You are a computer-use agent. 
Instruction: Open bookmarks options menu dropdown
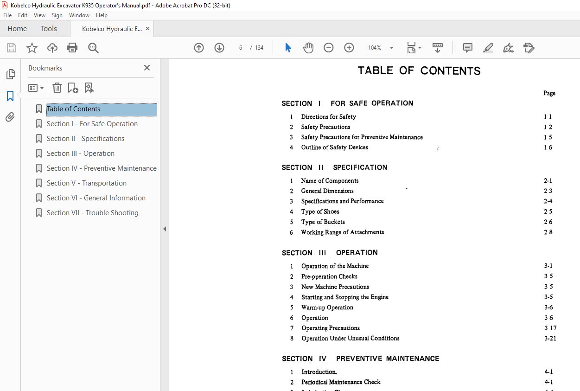[36, 88]
